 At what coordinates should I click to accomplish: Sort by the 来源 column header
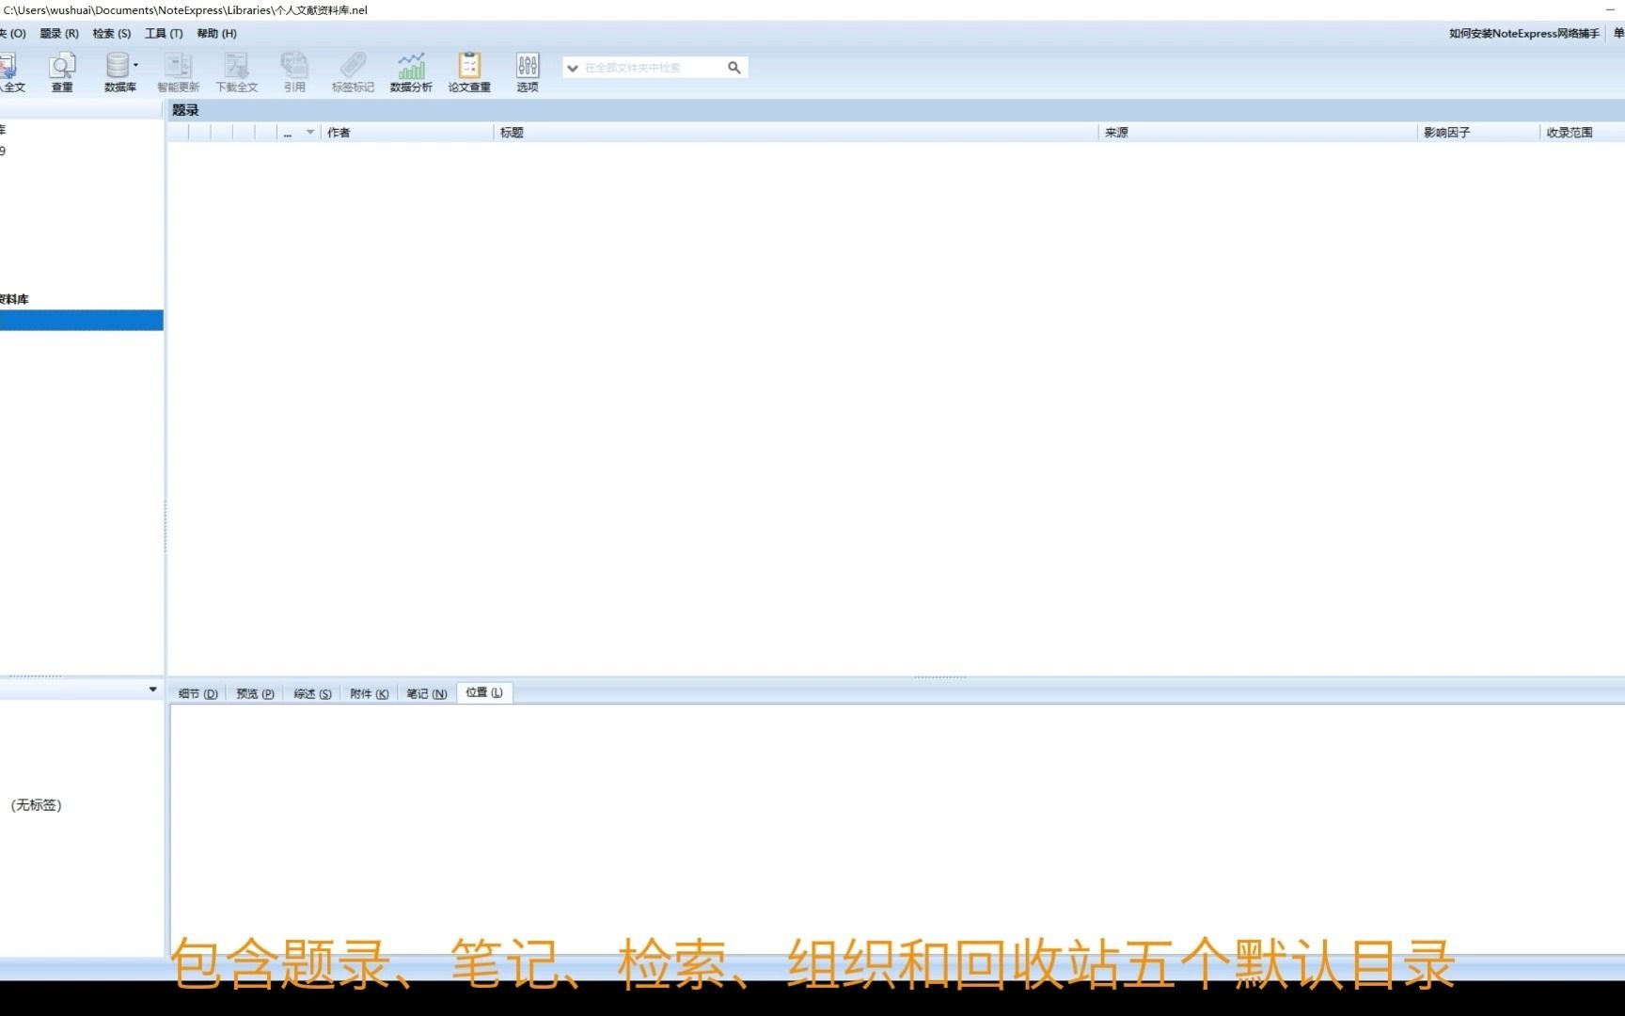click(x=1258, y=133)
